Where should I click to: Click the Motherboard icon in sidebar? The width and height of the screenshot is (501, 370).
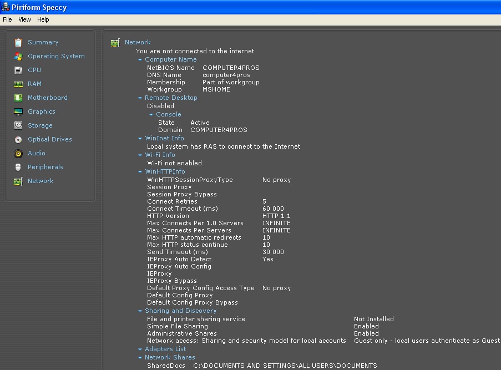coord(18,98)
